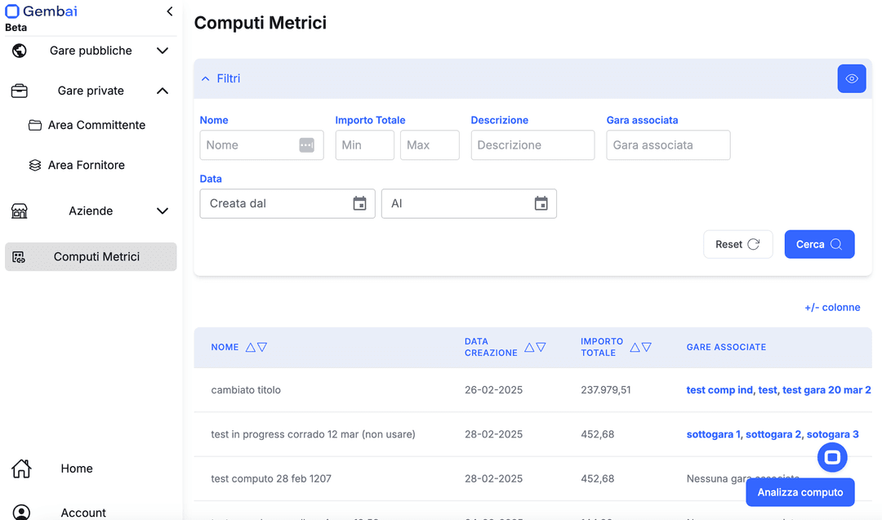Click the Reset filters button
Image resolution: width=882 pixels, height=520 pixels.
[737, 244]
